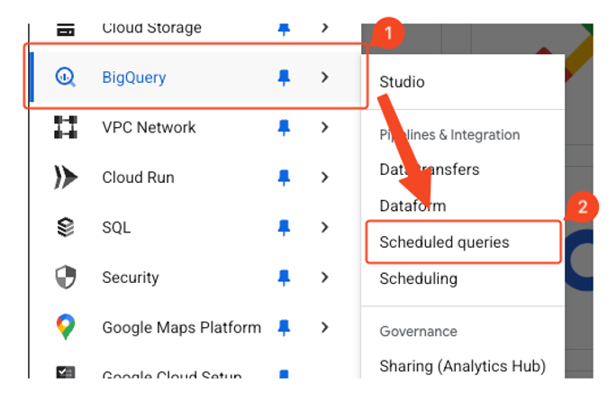The width and height of the screenshot is (616, 402).
Task: Expand the BigQuery submenu chevron
Action: [x=324, y=78]
